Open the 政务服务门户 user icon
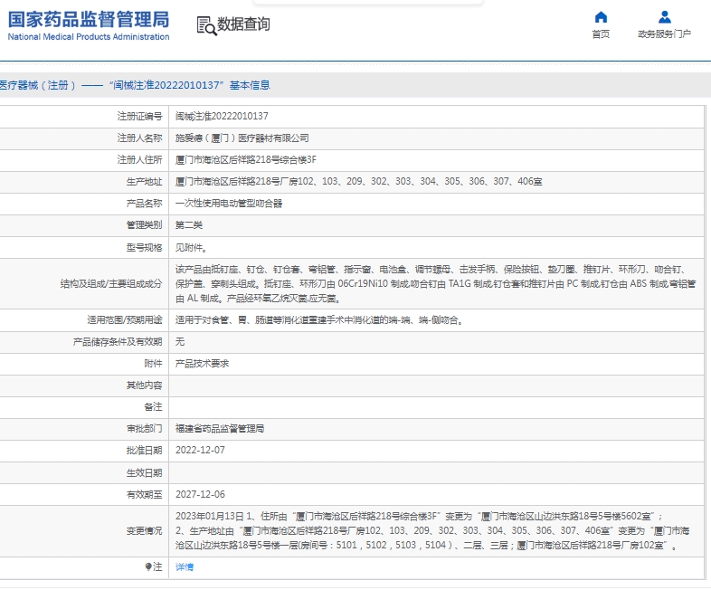This screenshot has width=711, height=590. [x=664, y=17]
